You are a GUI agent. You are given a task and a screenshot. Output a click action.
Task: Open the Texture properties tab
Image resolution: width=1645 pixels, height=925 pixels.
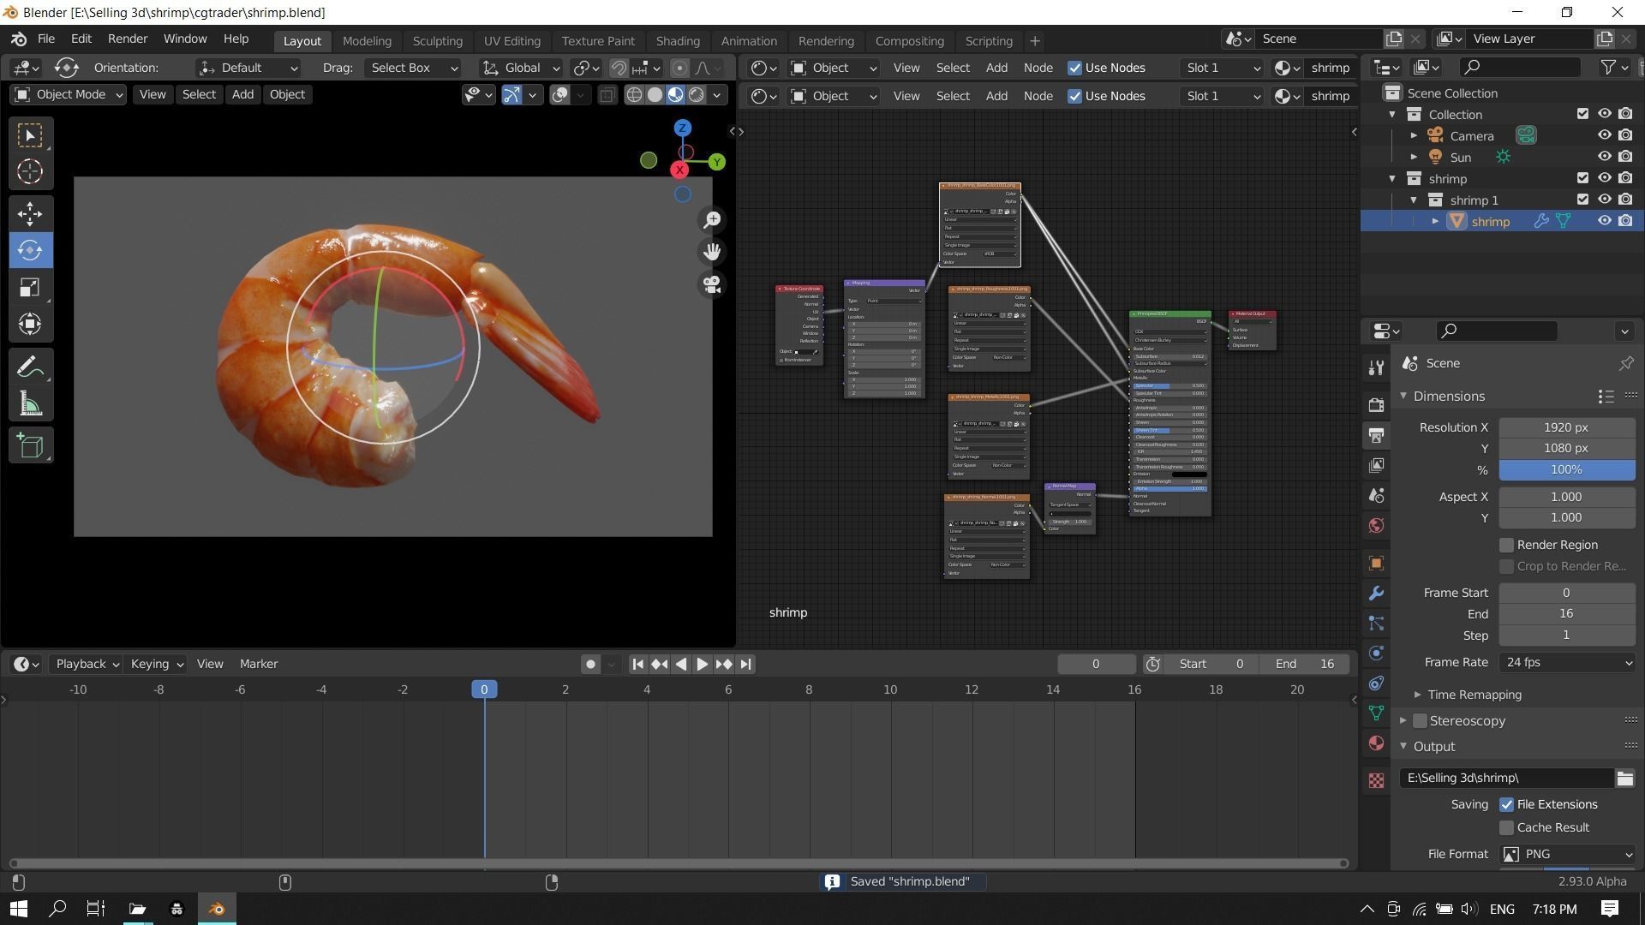click(x=1376, y=780)
